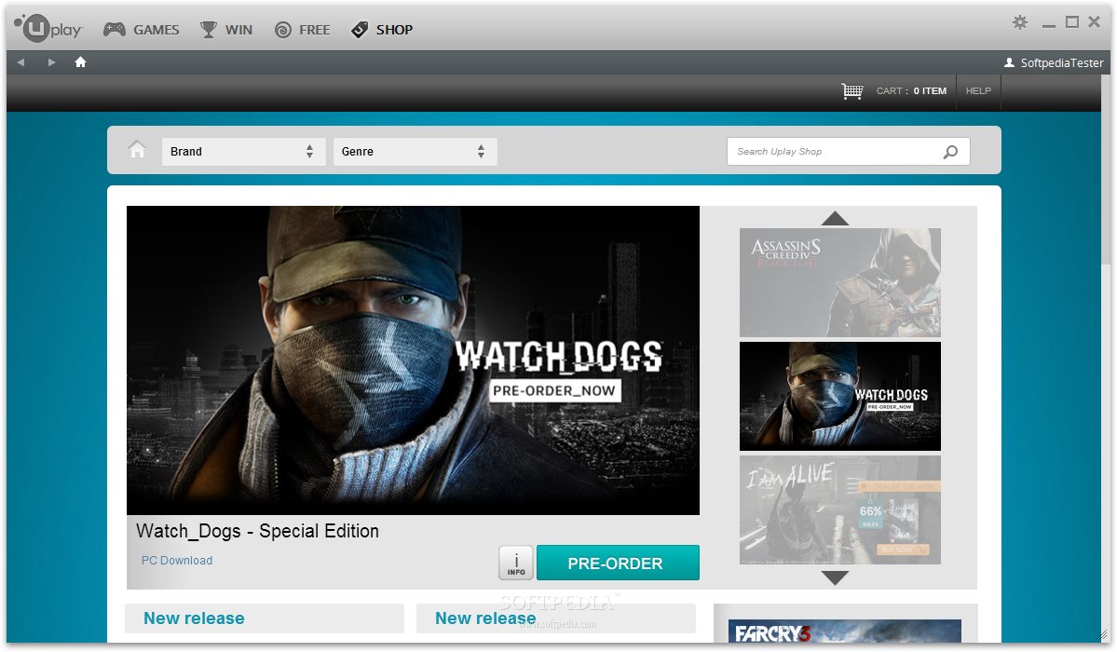Open the cart showing 0 item
Image resolution: width=1117 pixels, height=652 pixels.
(x=911, y=90)
